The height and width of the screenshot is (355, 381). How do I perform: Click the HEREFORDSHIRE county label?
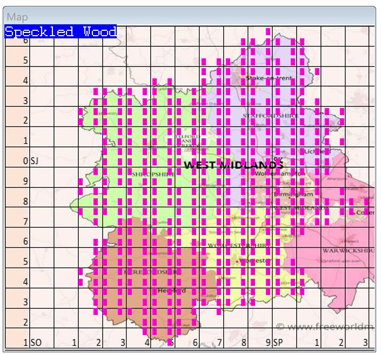point(152,272)
